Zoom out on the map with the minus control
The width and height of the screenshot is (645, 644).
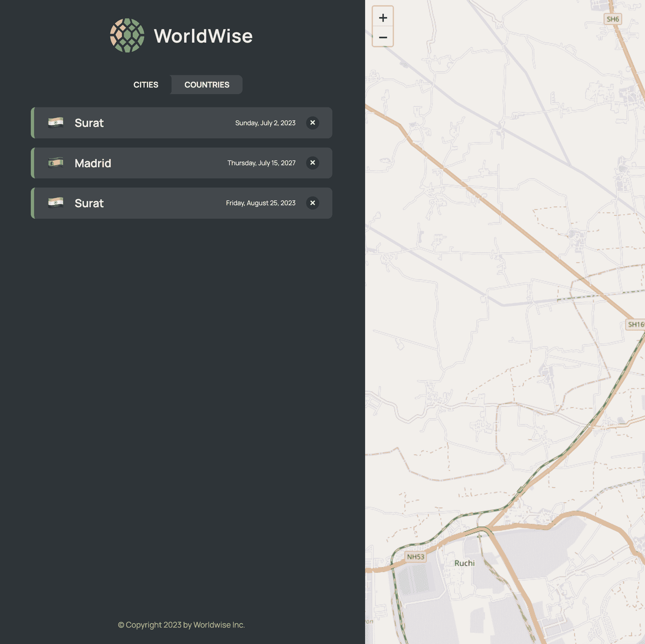tap(383, 37)
